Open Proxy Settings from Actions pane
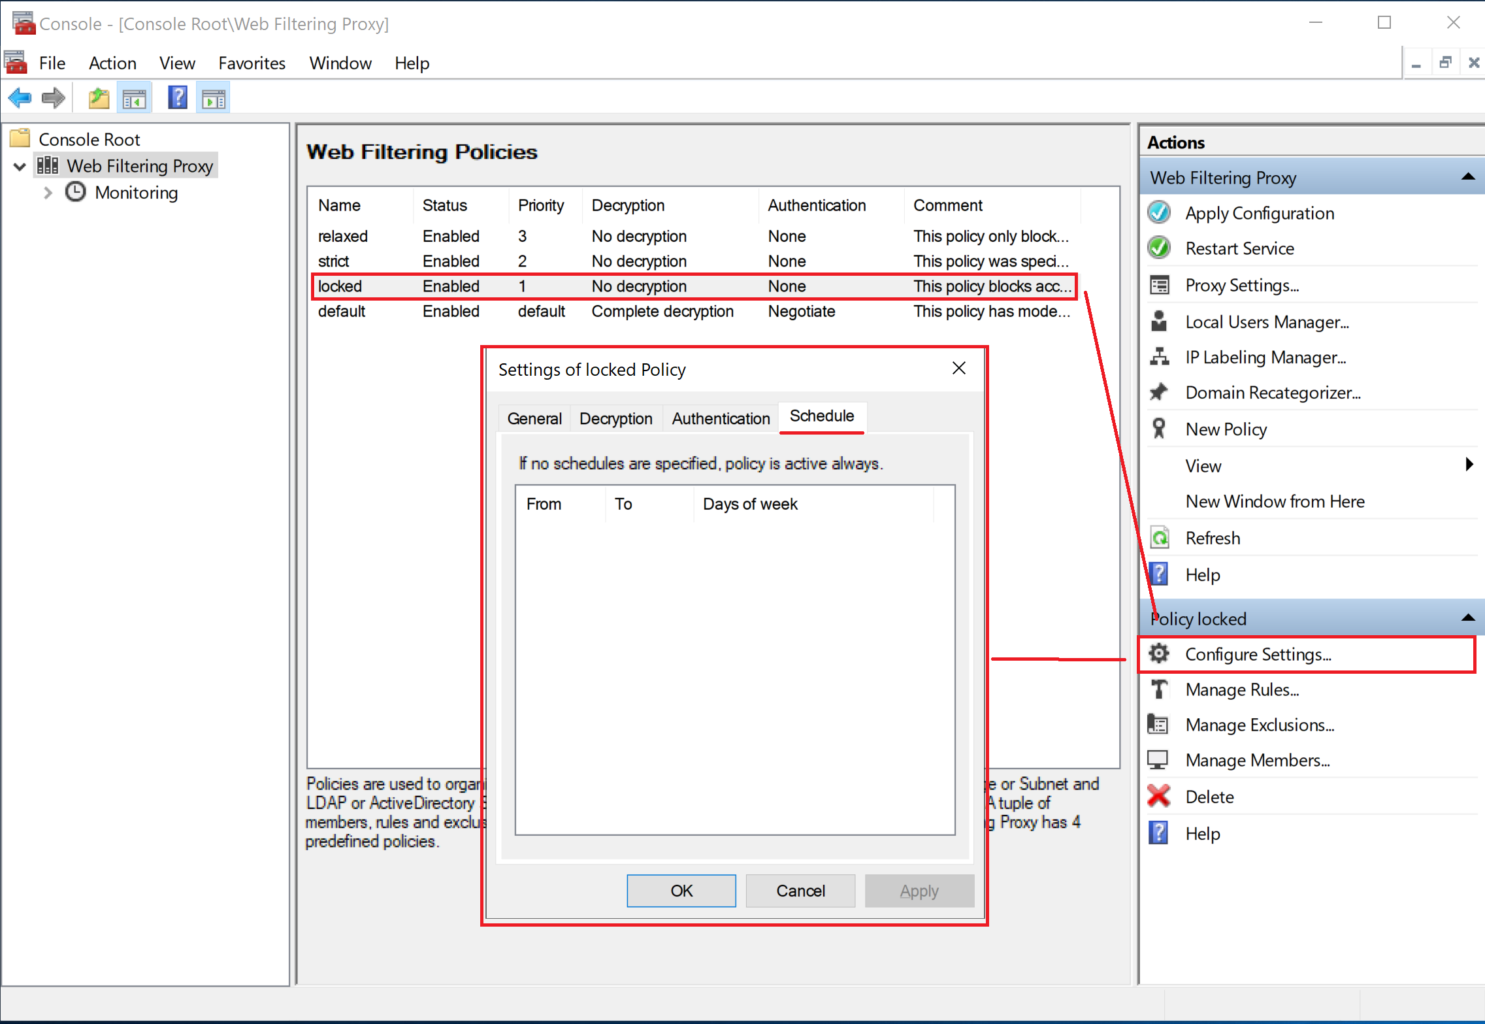 coord(1242,286)
